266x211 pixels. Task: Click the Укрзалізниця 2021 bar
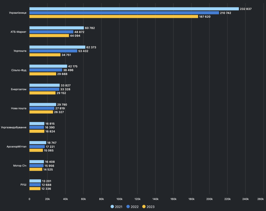[x=134, y=9]
